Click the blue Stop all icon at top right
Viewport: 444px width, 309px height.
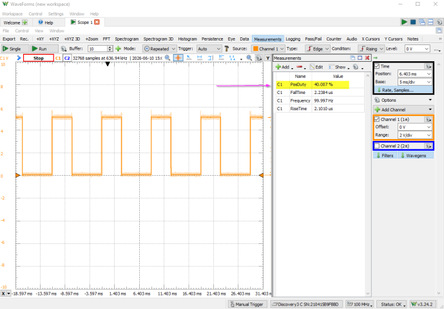(x=413, y=22)
